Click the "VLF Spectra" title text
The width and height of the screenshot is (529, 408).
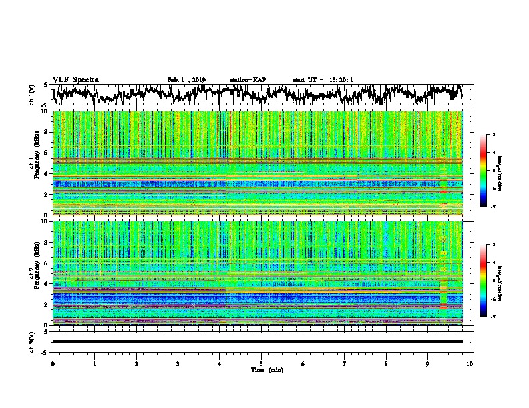tap(76, 80)
